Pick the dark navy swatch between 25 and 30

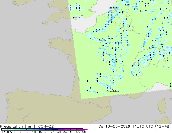click(55, 129)
